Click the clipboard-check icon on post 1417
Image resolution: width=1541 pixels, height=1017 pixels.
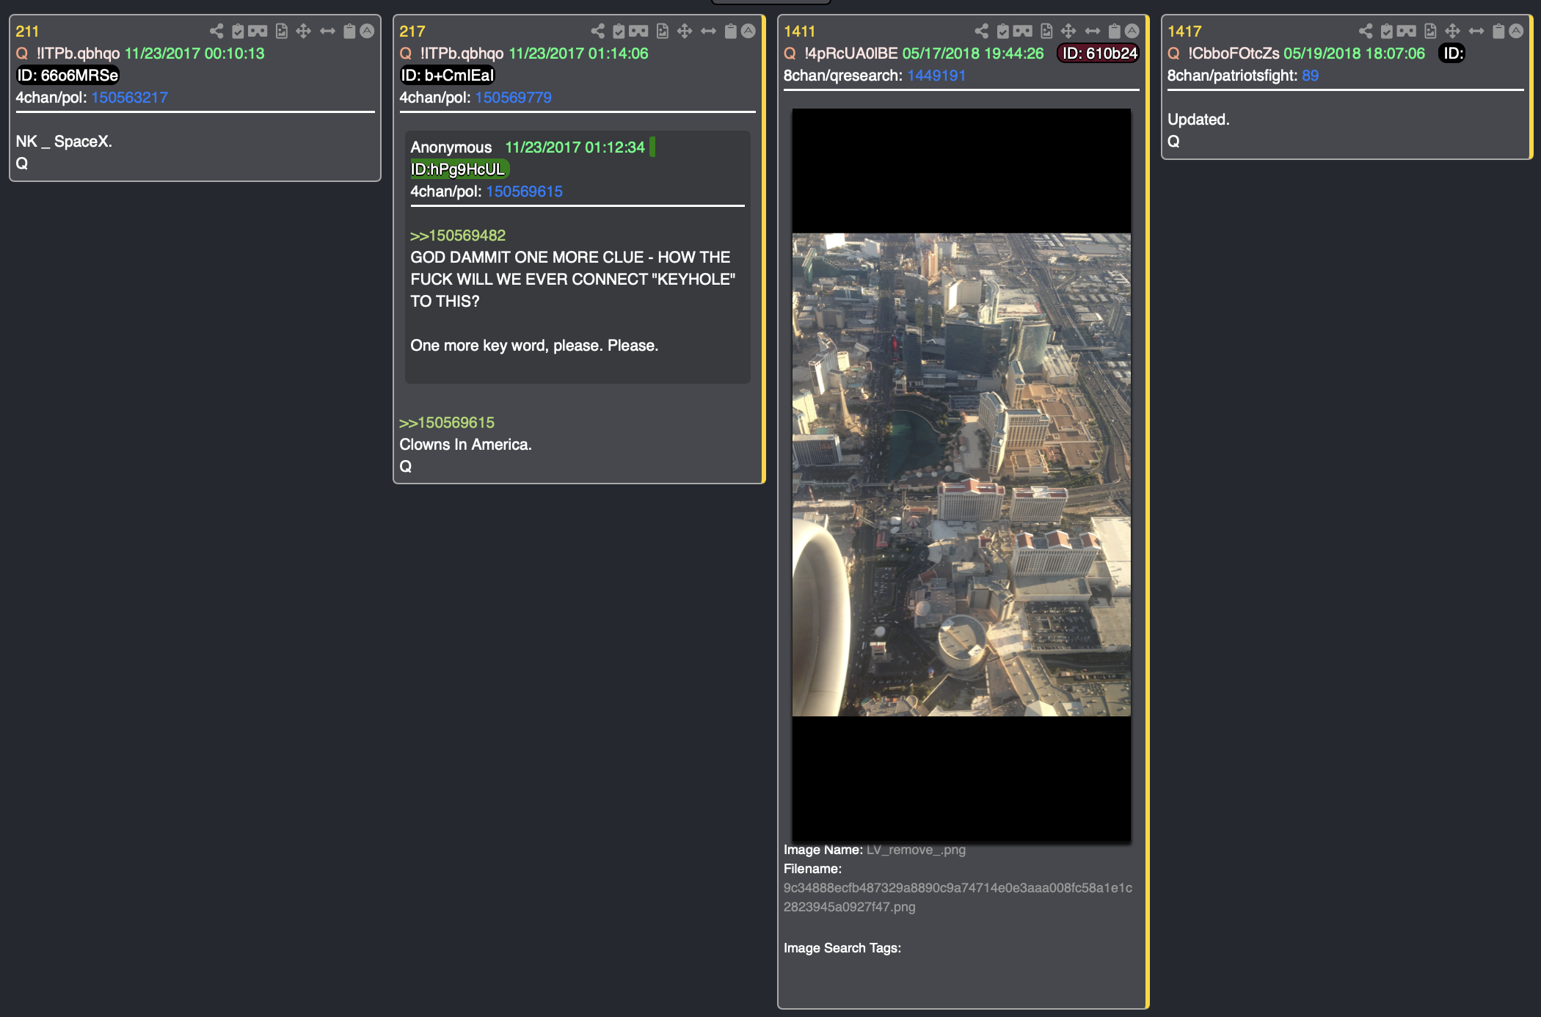(1387, 31)
